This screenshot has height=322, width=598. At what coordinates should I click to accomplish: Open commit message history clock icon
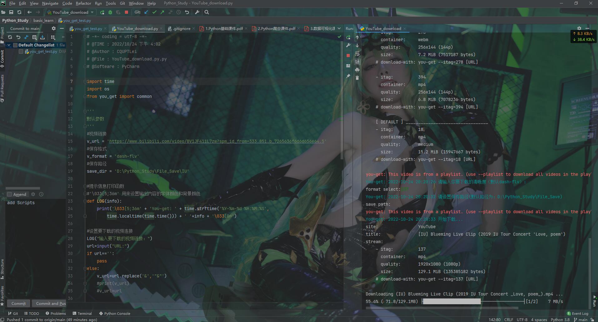click(x=41, y=194)
